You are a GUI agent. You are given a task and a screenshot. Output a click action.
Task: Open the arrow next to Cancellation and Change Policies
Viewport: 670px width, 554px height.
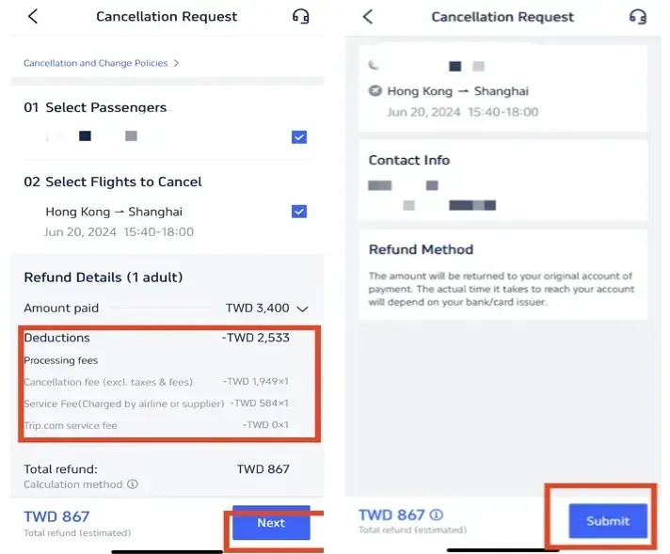point(176,63)
